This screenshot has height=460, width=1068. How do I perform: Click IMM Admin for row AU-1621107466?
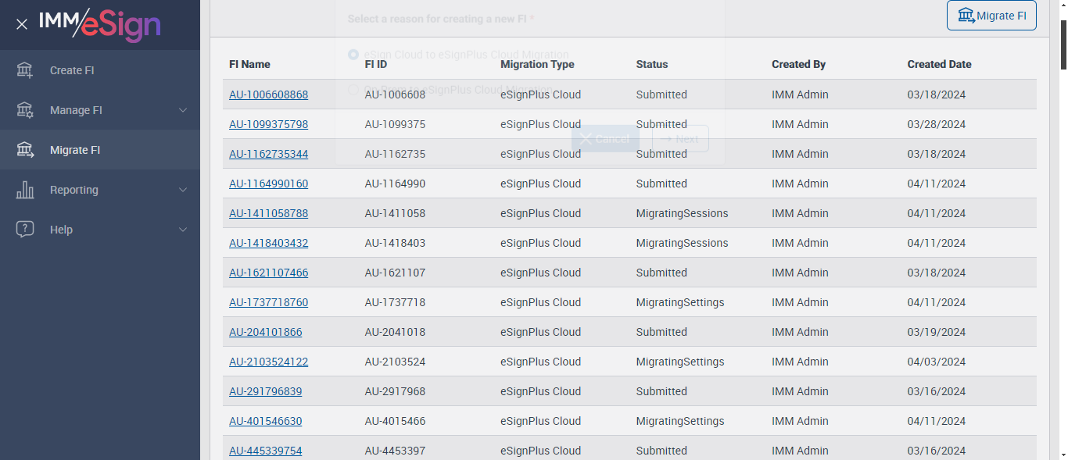coord(800,273)
